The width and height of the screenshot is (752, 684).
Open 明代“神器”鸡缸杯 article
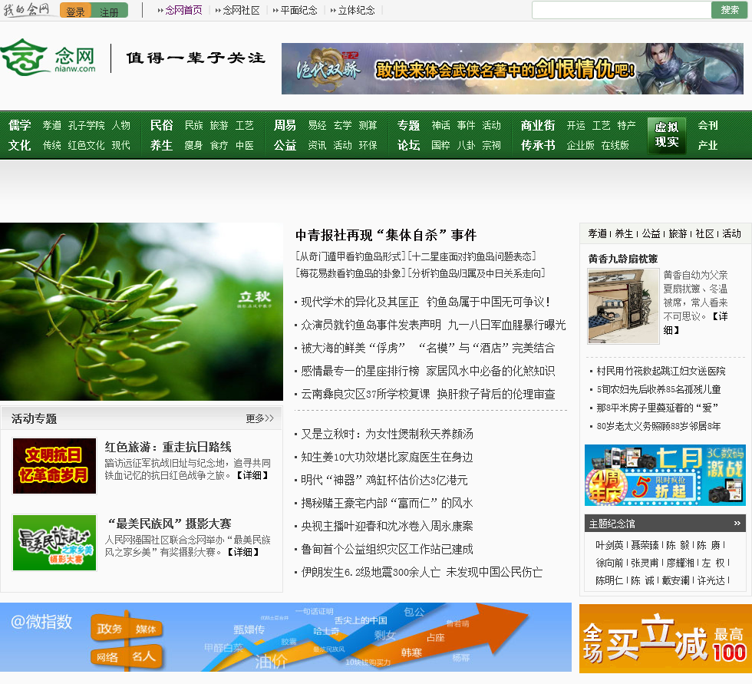tap(384, 480)
